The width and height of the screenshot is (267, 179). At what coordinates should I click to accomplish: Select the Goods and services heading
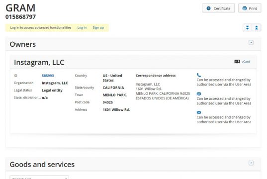pyautogui.click(x=42, y=165)
